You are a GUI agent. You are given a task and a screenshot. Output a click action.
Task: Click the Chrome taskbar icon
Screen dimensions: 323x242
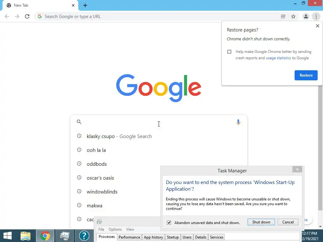45,236
